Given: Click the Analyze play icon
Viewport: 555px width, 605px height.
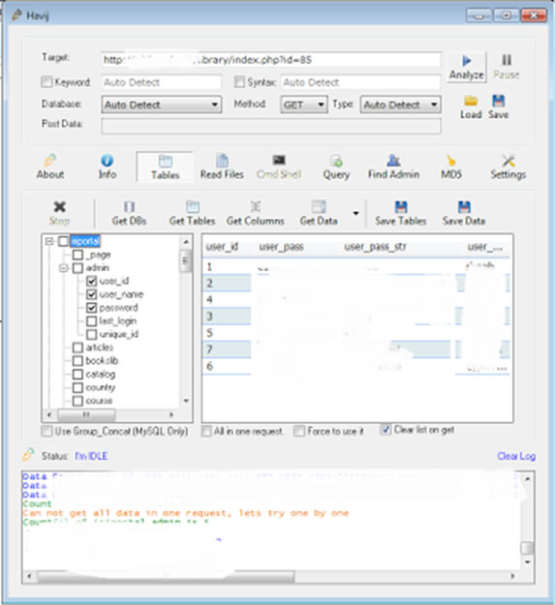Looking at the screenshot, I should [x=467, y=61].
